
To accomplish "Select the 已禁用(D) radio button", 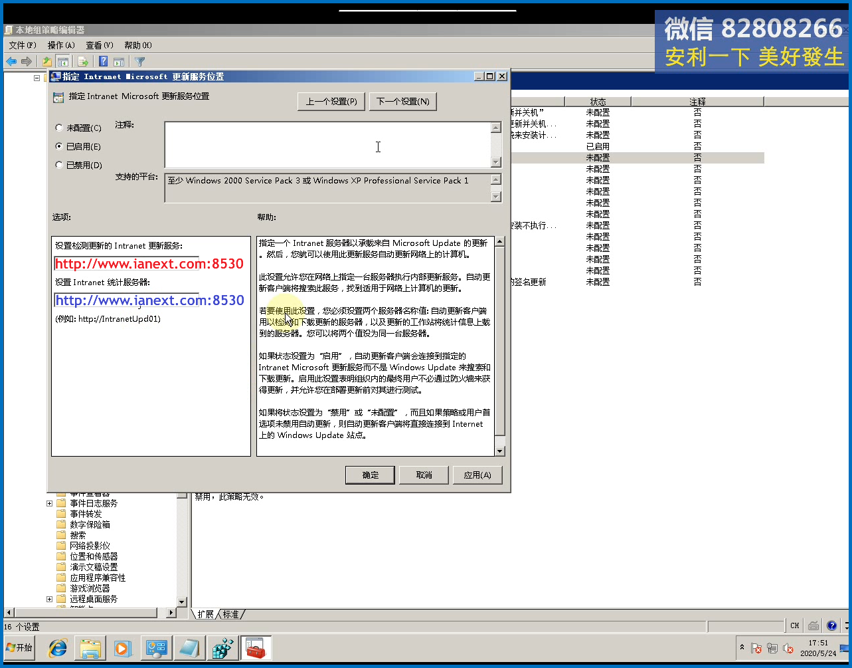I will [x=59, y=165].
